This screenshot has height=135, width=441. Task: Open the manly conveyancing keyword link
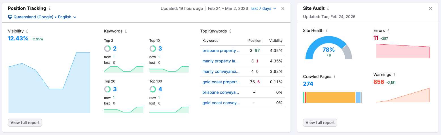[x=221, y=71]
